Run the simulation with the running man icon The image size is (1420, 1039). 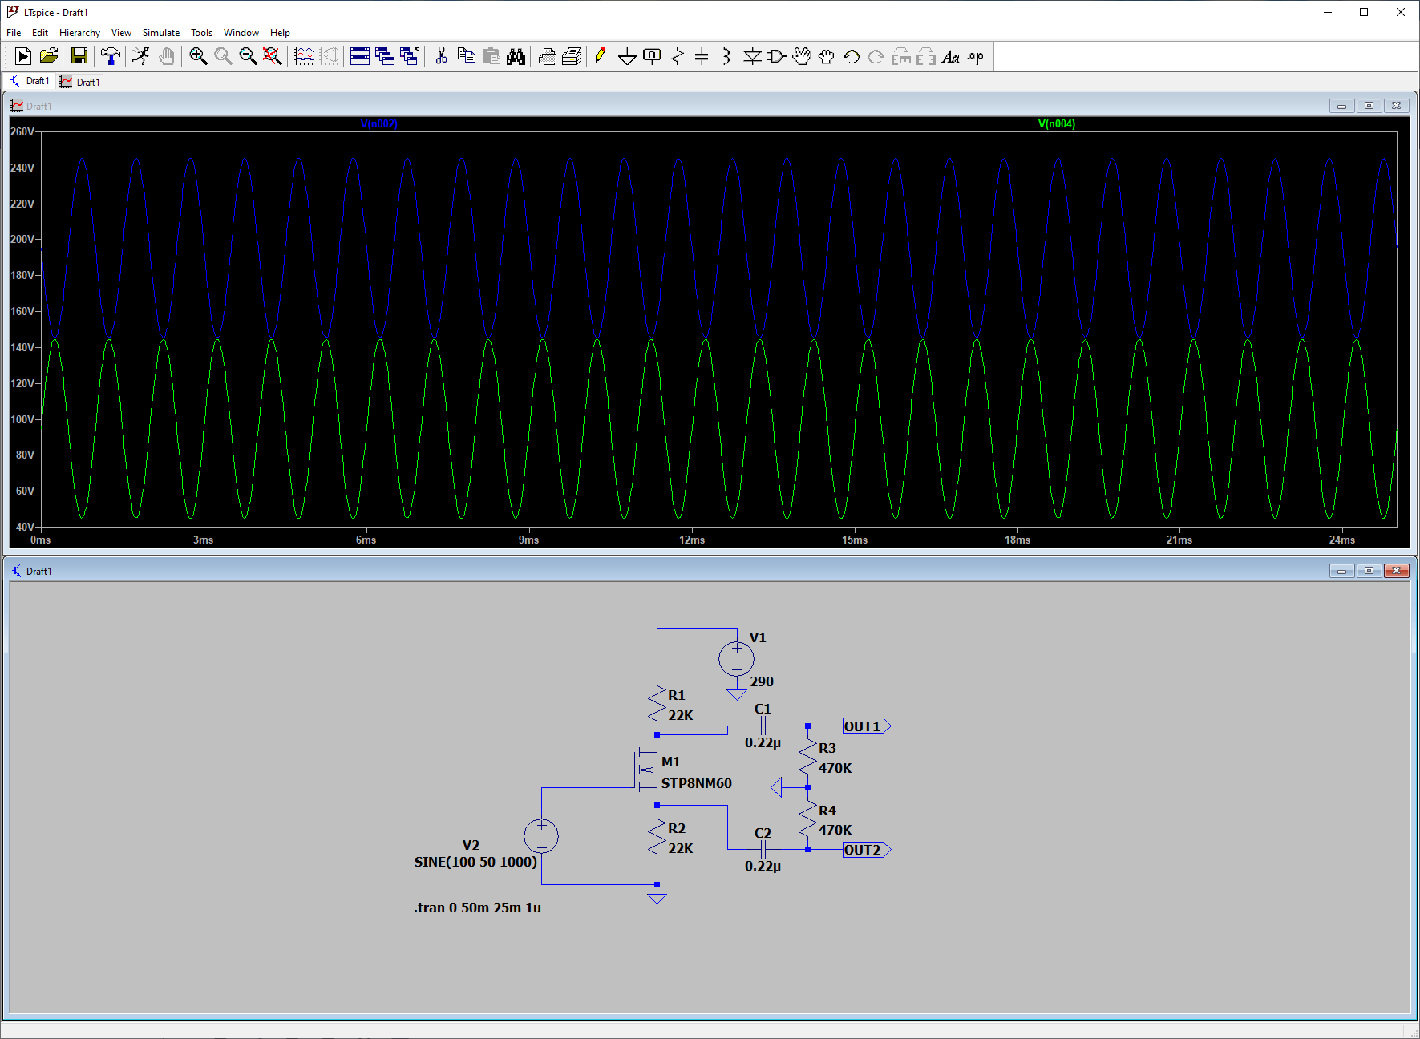click(141, 56)
